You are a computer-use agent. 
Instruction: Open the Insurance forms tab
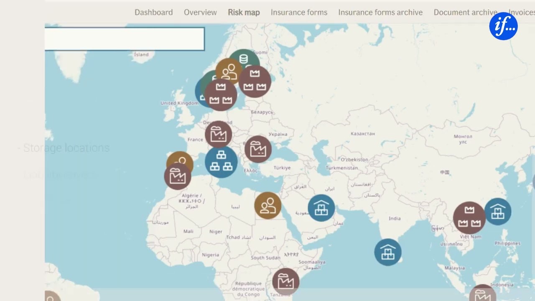pyautogui.click(x=299, y=12)
